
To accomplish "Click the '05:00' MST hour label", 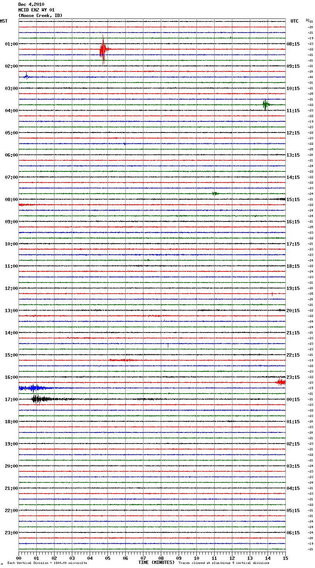I will 11,133.
